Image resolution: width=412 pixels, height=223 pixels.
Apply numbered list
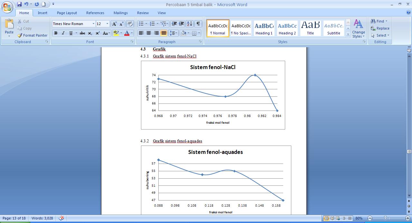pos(153,24)
